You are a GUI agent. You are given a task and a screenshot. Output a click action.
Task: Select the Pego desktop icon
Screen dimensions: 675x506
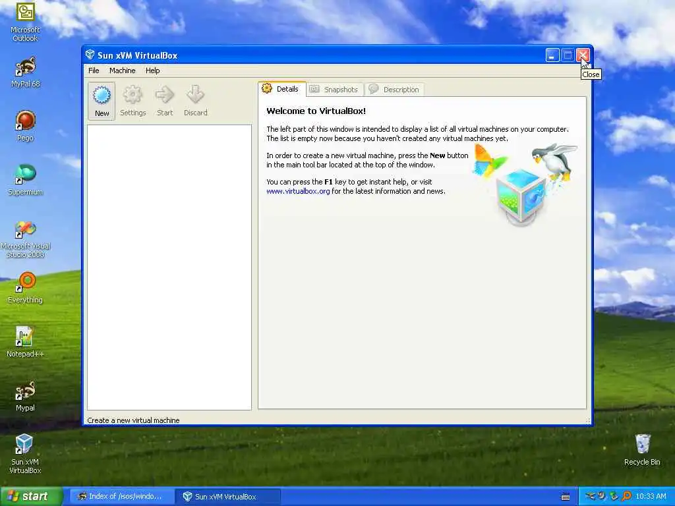(25, 126)
